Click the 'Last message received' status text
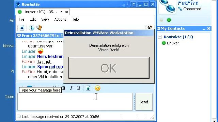This screenshot has width=218, height=122. pyautogui.click(x=61, y=117)
